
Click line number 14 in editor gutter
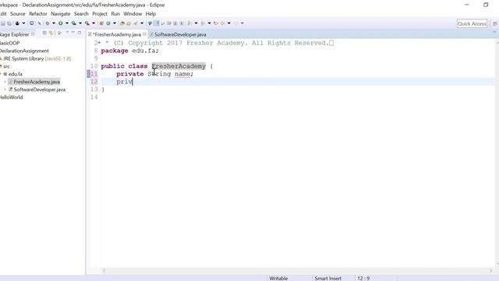pos(94,97)
